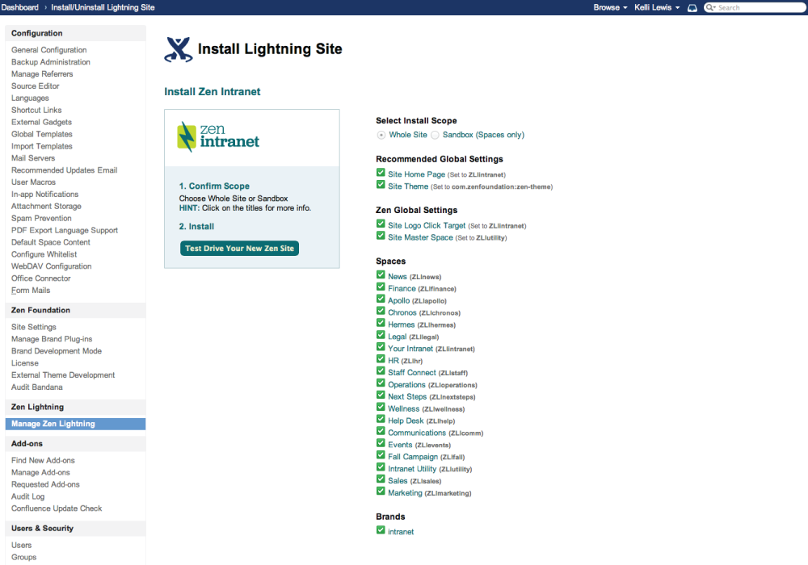Click the "2. Install" step heading

coord(196,227)
